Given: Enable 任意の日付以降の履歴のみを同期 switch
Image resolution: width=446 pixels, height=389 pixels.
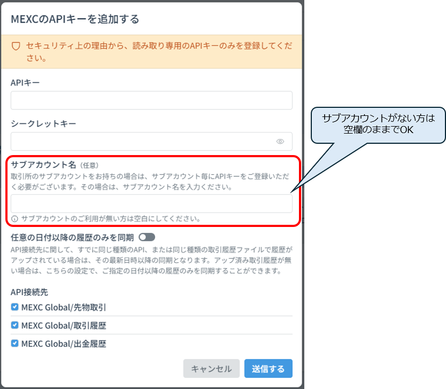Looking at the screenshot, I should (147, 237).
